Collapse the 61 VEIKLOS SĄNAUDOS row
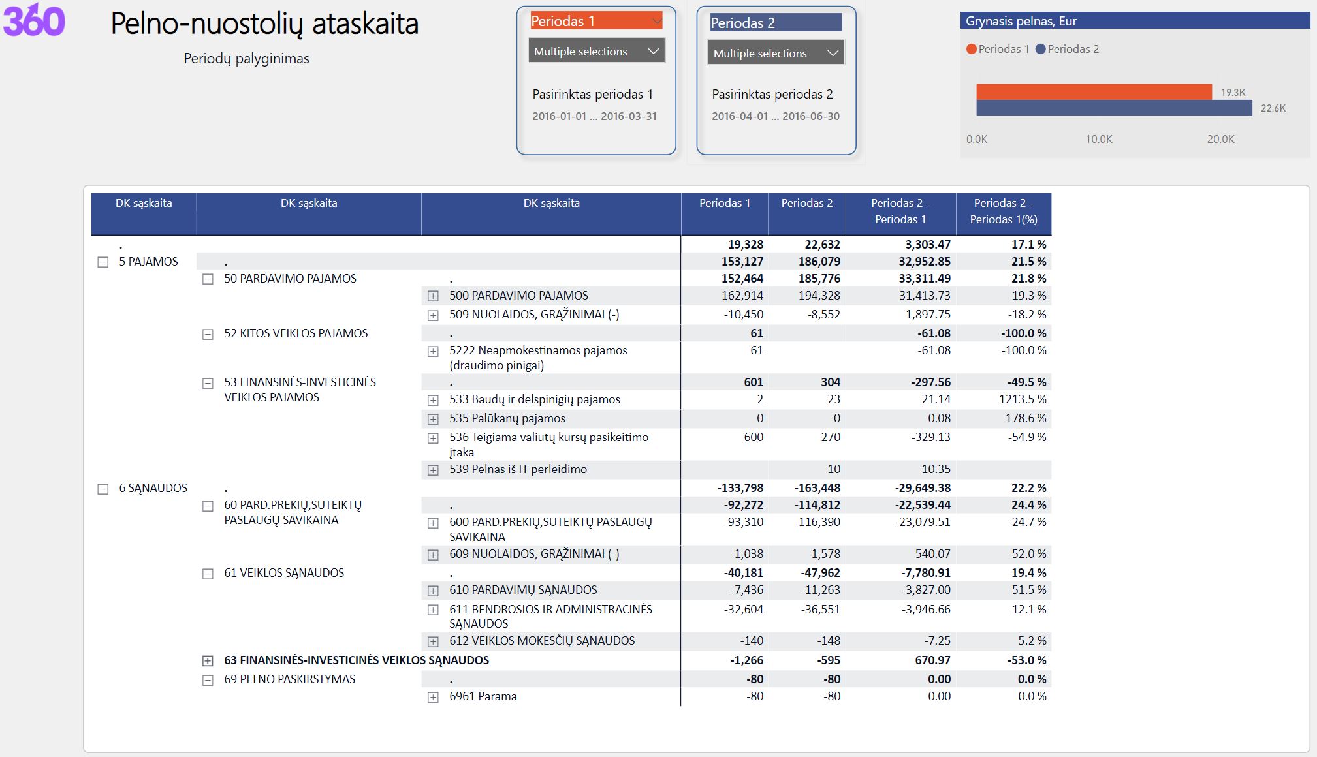Viewport: 1317px width, 757px height. click(208, 574)
